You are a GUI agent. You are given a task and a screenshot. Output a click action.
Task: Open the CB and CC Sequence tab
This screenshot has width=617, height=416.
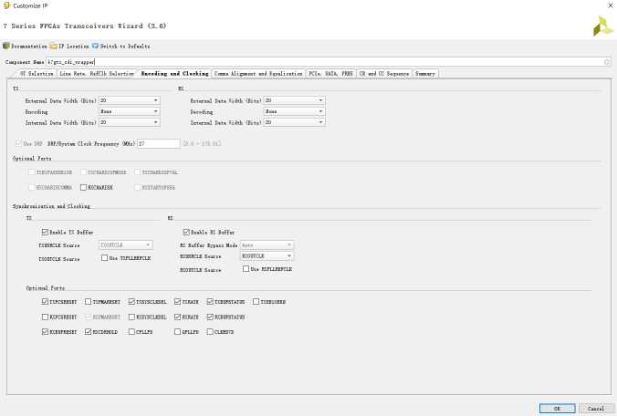click(x=384, y=74)
